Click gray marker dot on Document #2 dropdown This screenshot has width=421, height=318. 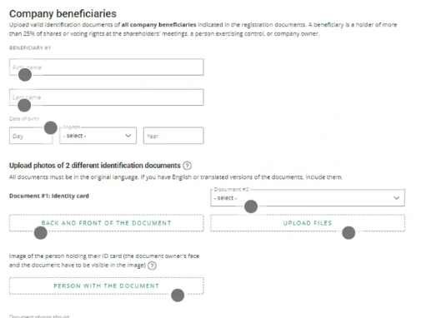point(251,206)
